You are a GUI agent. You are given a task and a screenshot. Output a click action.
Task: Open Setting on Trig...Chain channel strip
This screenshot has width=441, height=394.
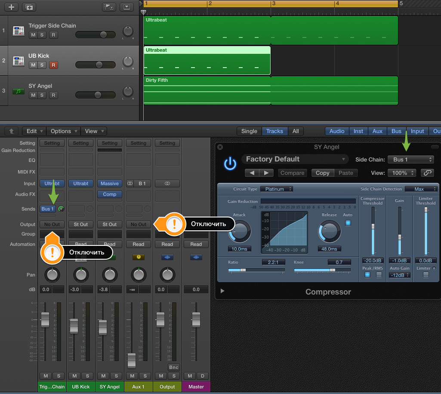pyautogui.click(x=52, y=143)
